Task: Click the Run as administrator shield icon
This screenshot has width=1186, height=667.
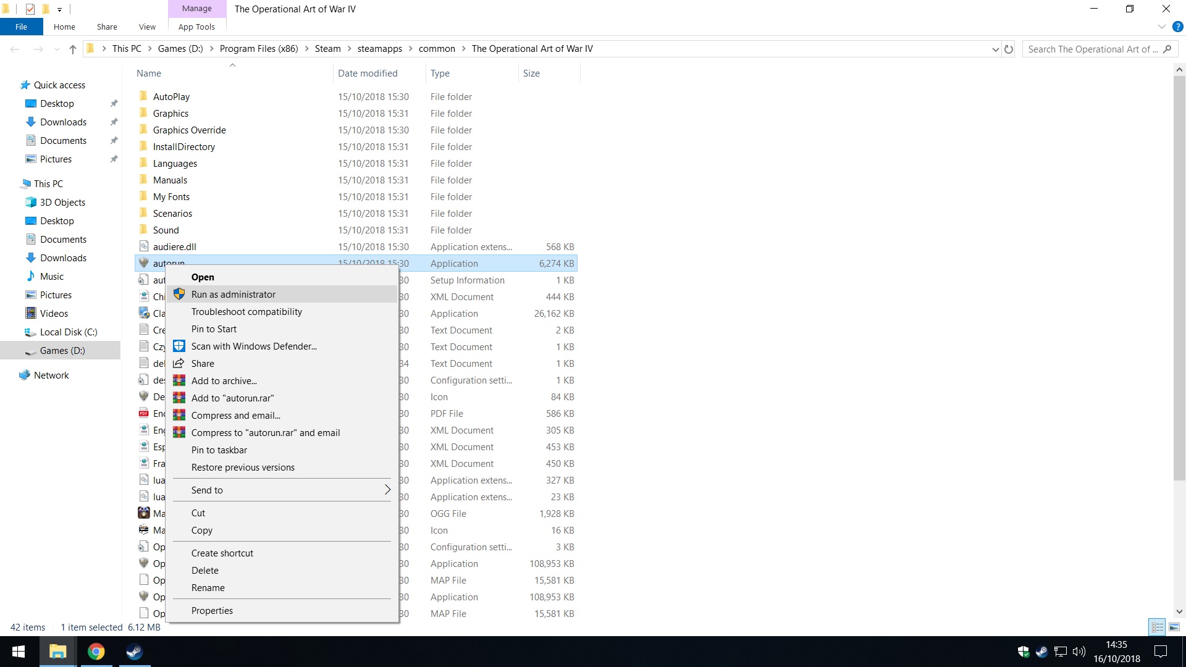Action: [x=179, y=294]
